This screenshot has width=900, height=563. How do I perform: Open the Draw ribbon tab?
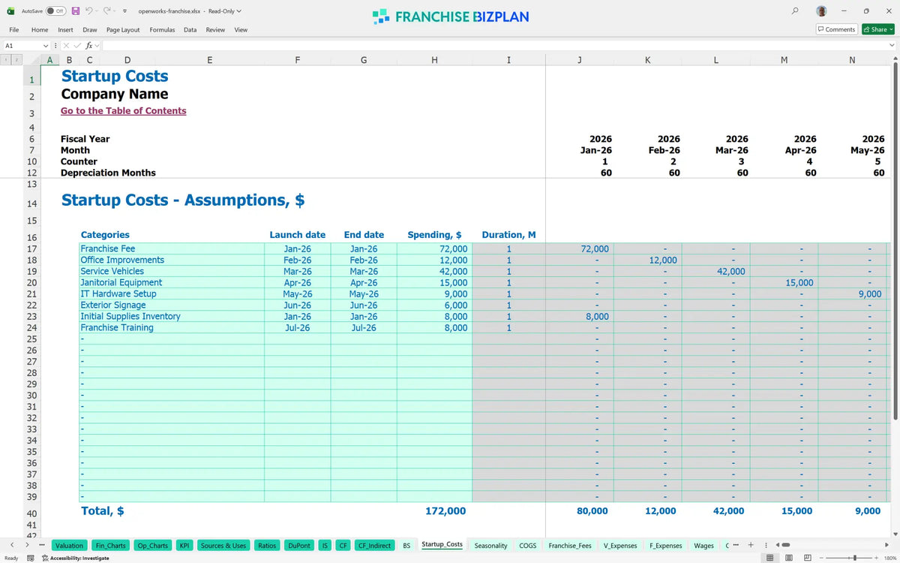90,30
